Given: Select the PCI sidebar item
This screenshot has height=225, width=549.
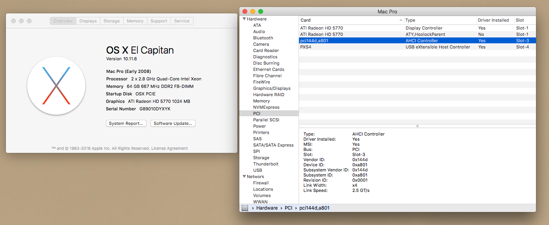Looking at the screenshot, I should click(269, 113).
